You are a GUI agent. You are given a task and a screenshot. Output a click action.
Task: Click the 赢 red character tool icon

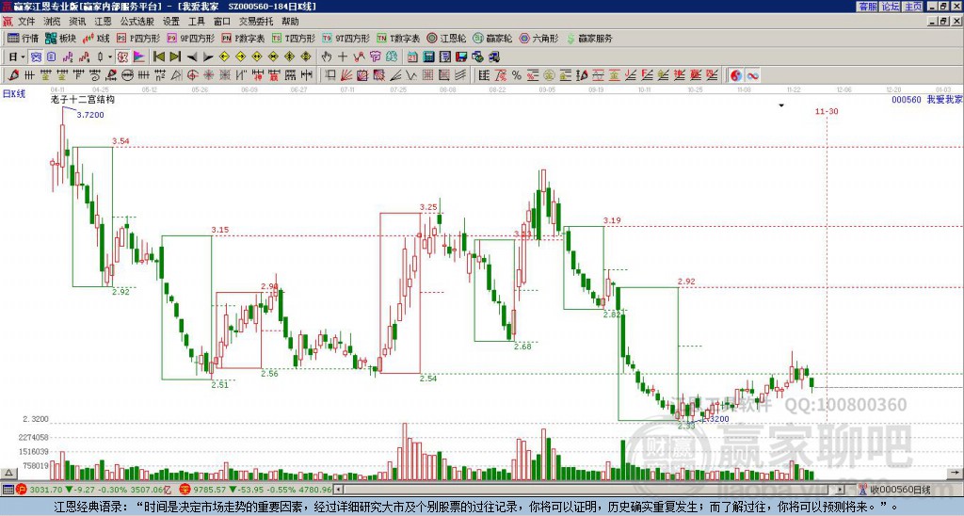(273, 75)
